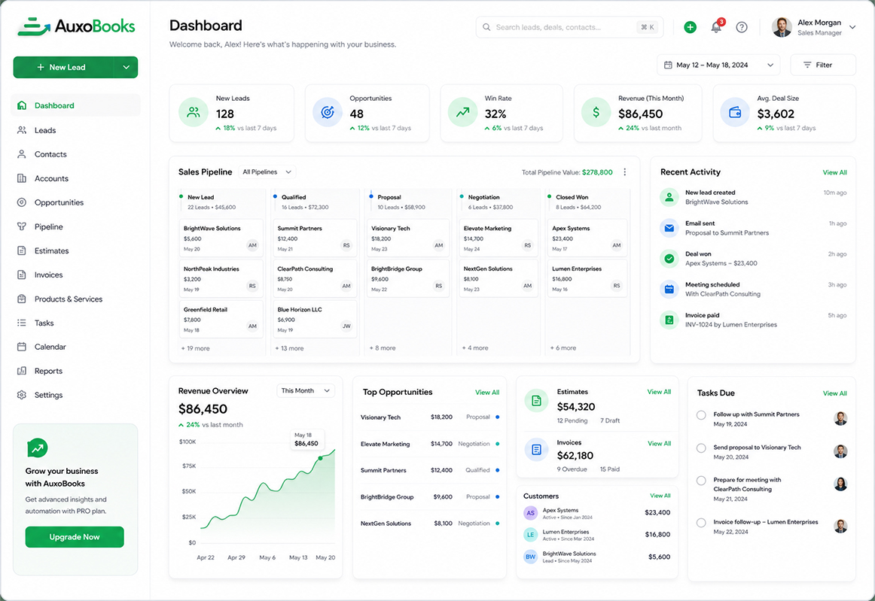Click the Invoice paid document icon
The height and width of the screenshot is (601, 875).
(669, 320)
